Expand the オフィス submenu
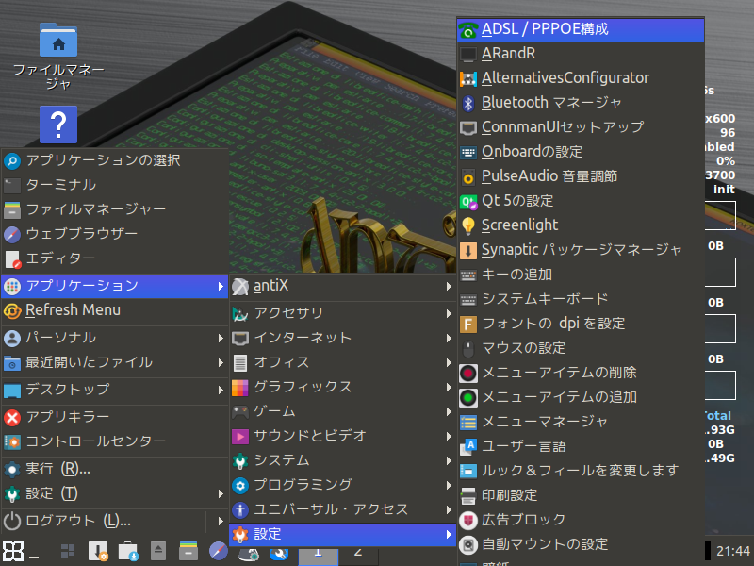 pyautogui.click(x=343, y=362)
